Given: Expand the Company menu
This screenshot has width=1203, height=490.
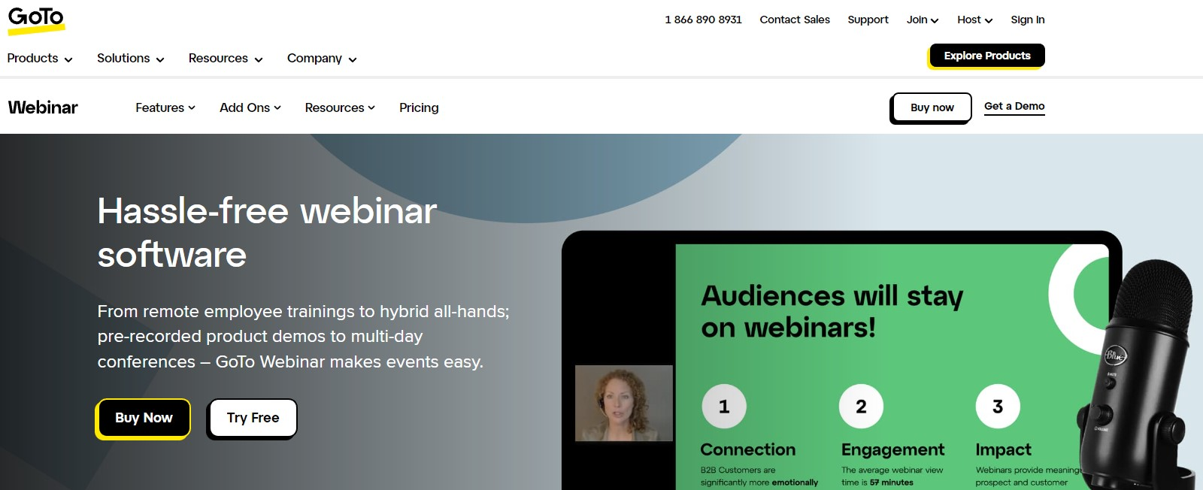Looking at the screenshot, I should (322, 59).
